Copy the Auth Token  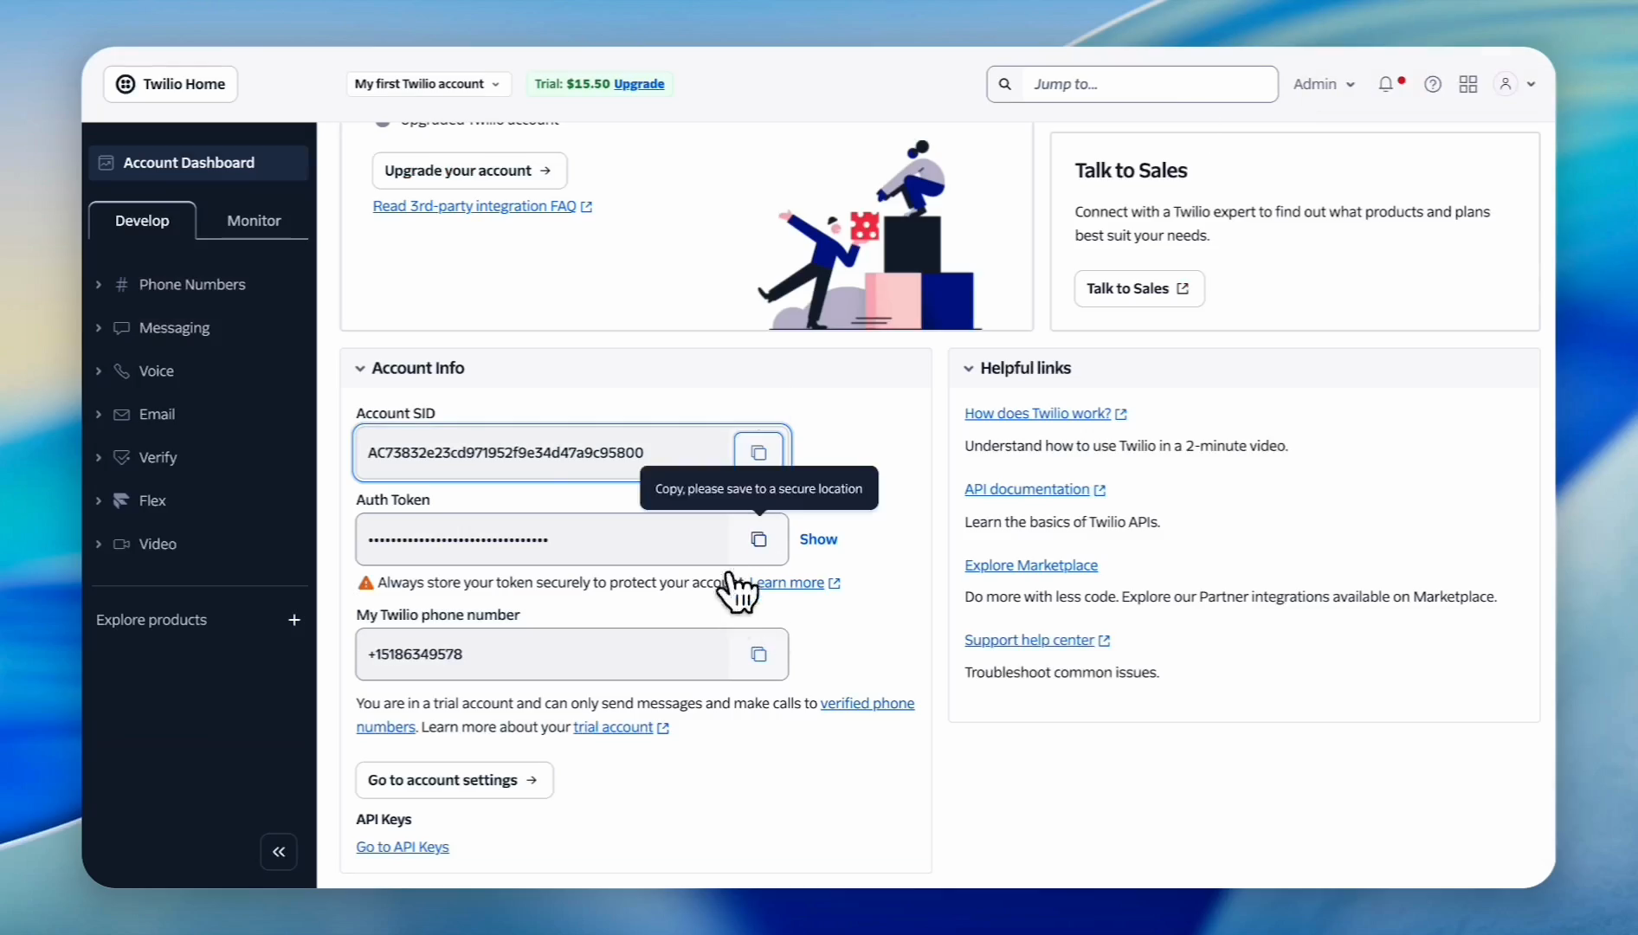758,539
